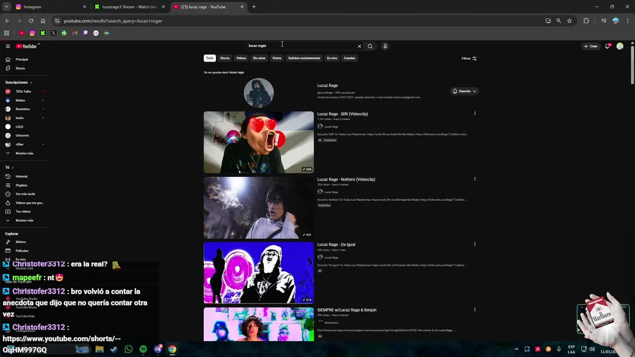
Task: Open WhatsApp from the taskbar
Action: coord(128,349)
